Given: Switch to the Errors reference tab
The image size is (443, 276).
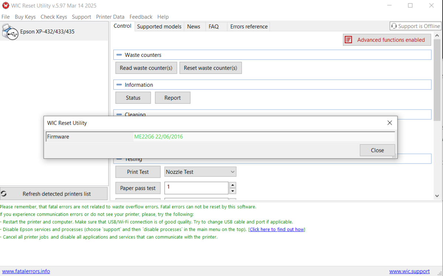Looking at the screenshot, I should pyautogui.click(x=249, y=27).
